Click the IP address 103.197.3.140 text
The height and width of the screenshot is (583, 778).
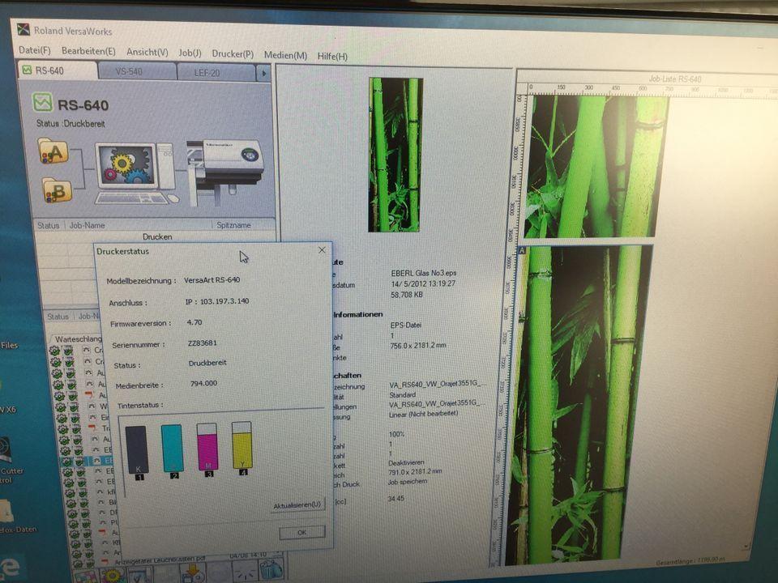pyautogui.click(x=217, y=301)
